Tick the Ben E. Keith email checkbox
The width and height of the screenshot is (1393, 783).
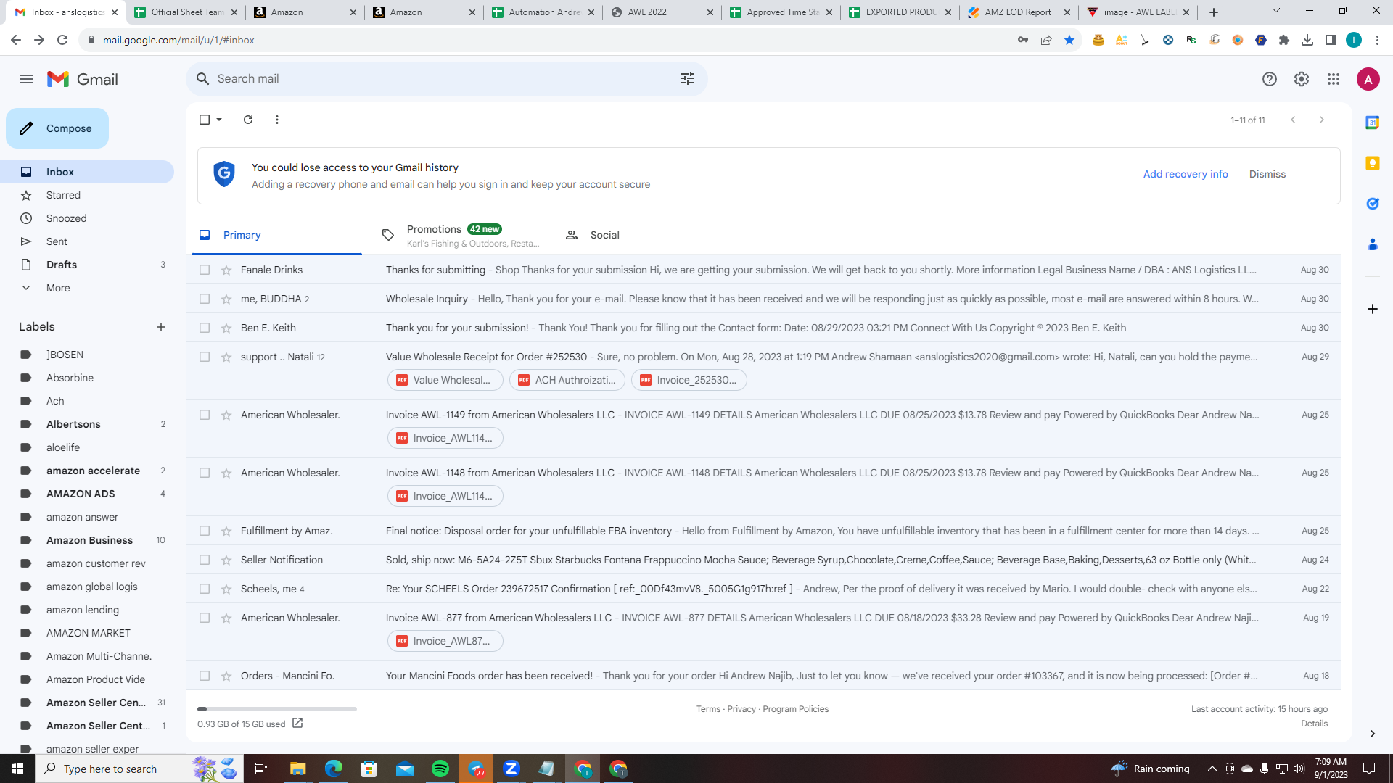[x=205, y=328]
